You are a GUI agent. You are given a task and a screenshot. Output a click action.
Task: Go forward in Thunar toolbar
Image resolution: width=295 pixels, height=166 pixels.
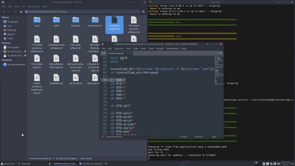coord(10,12)
